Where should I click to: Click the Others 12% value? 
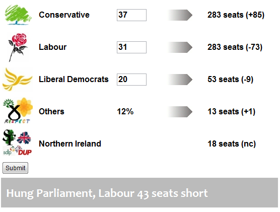125,112
